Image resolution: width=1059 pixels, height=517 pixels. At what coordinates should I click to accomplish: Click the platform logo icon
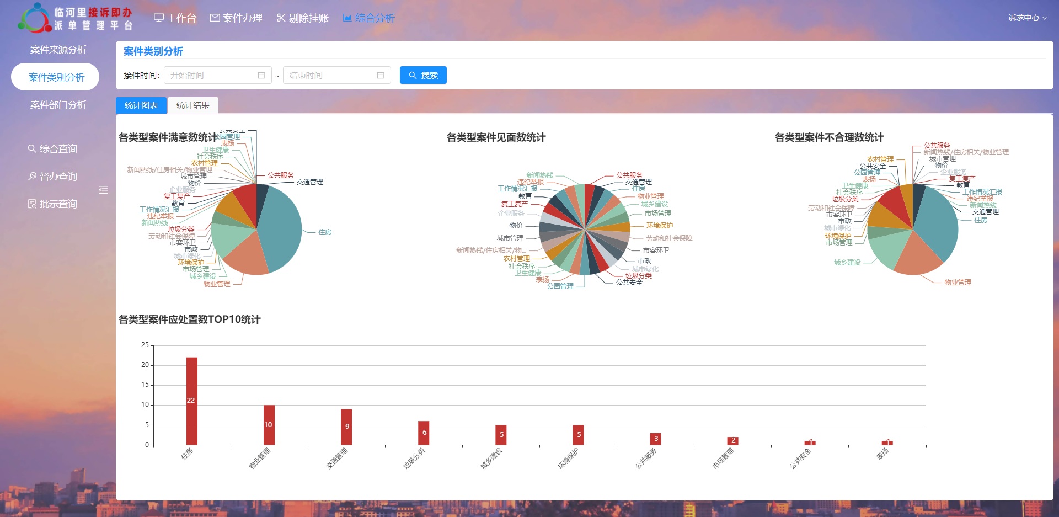(x=35, y=18)
